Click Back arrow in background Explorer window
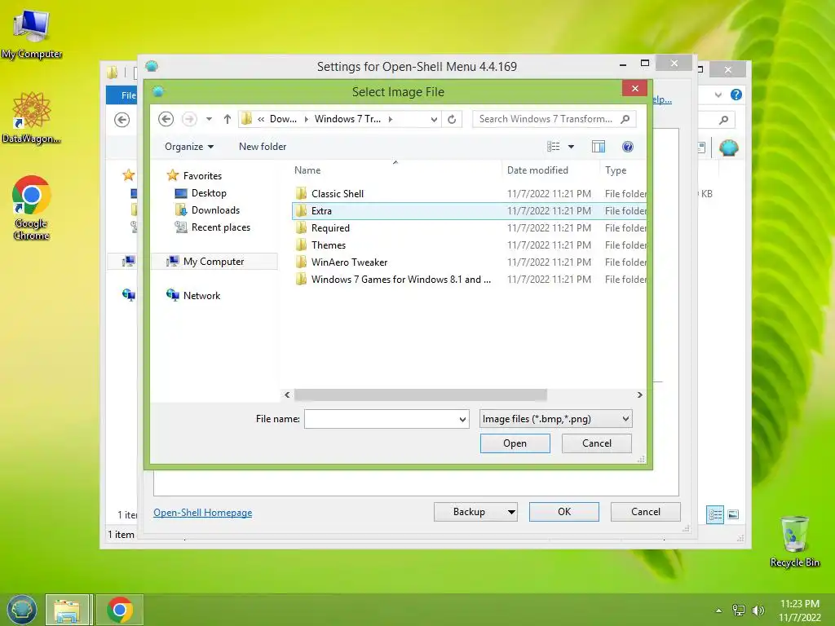The image size is (835, 626). 122,120
